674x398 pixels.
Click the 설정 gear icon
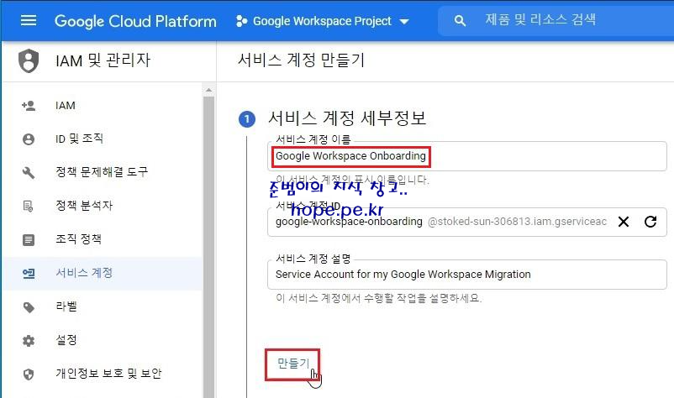(29, 340)
